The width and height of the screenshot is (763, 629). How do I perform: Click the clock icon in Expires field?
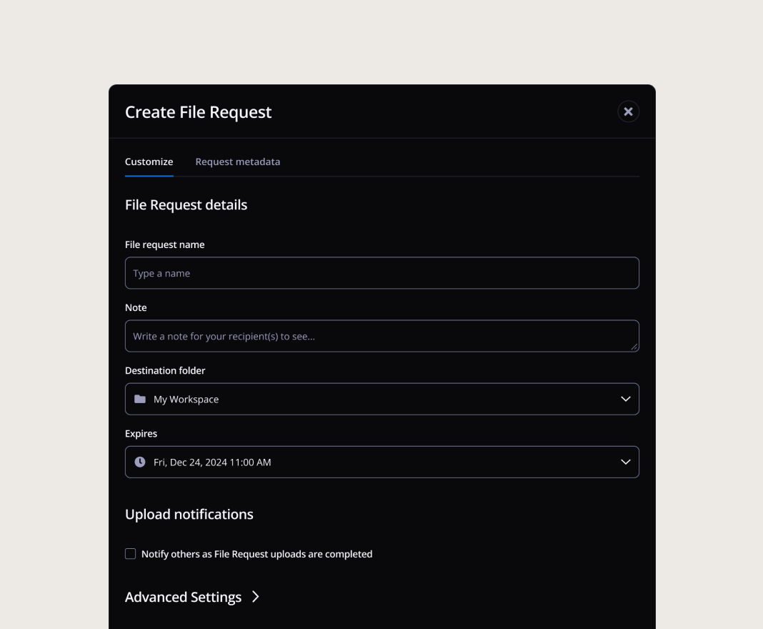tap(140, 462)
